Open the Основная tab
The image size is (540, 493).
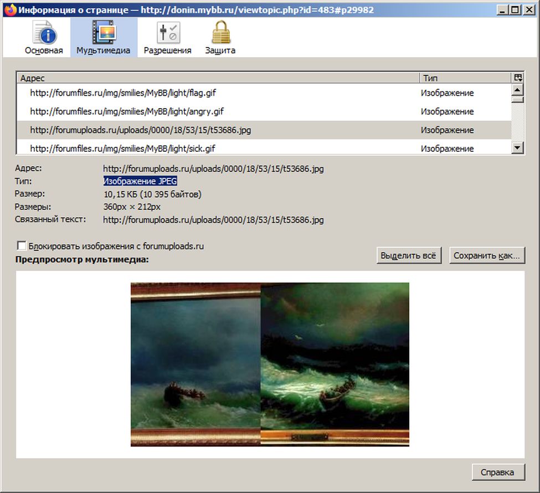point(44,38)
